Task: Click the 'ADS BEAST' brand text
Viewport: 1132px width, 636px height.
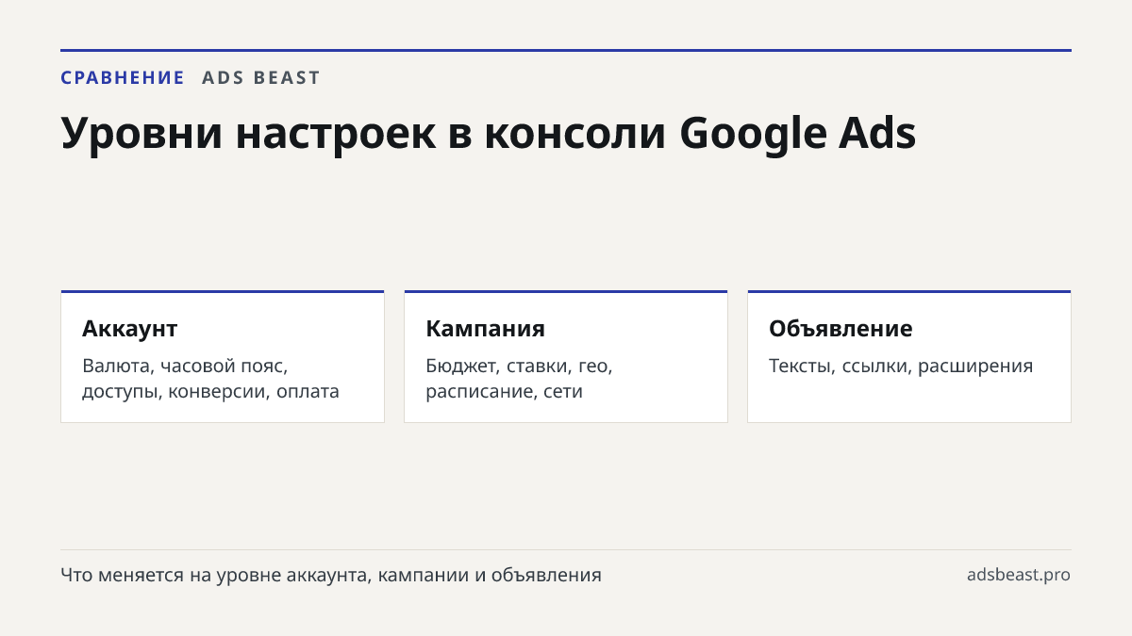Action: (x=261, y=78)
